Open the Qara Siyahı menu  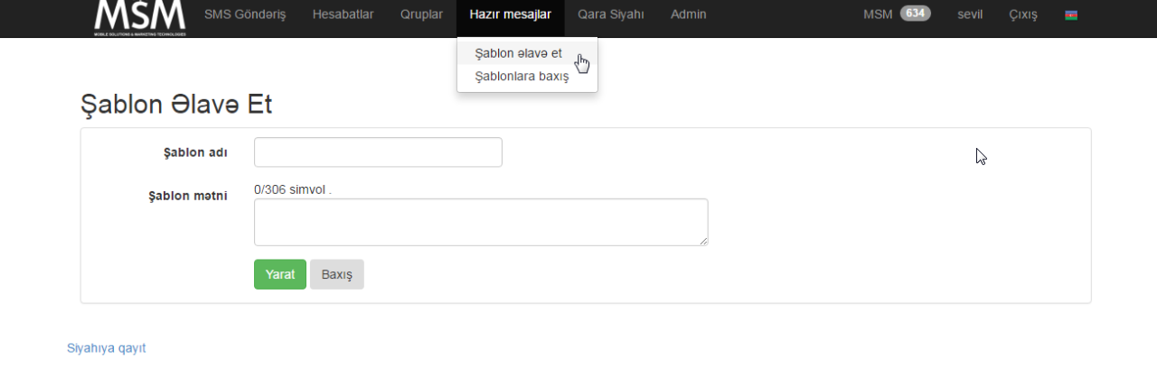click(611, 14)
